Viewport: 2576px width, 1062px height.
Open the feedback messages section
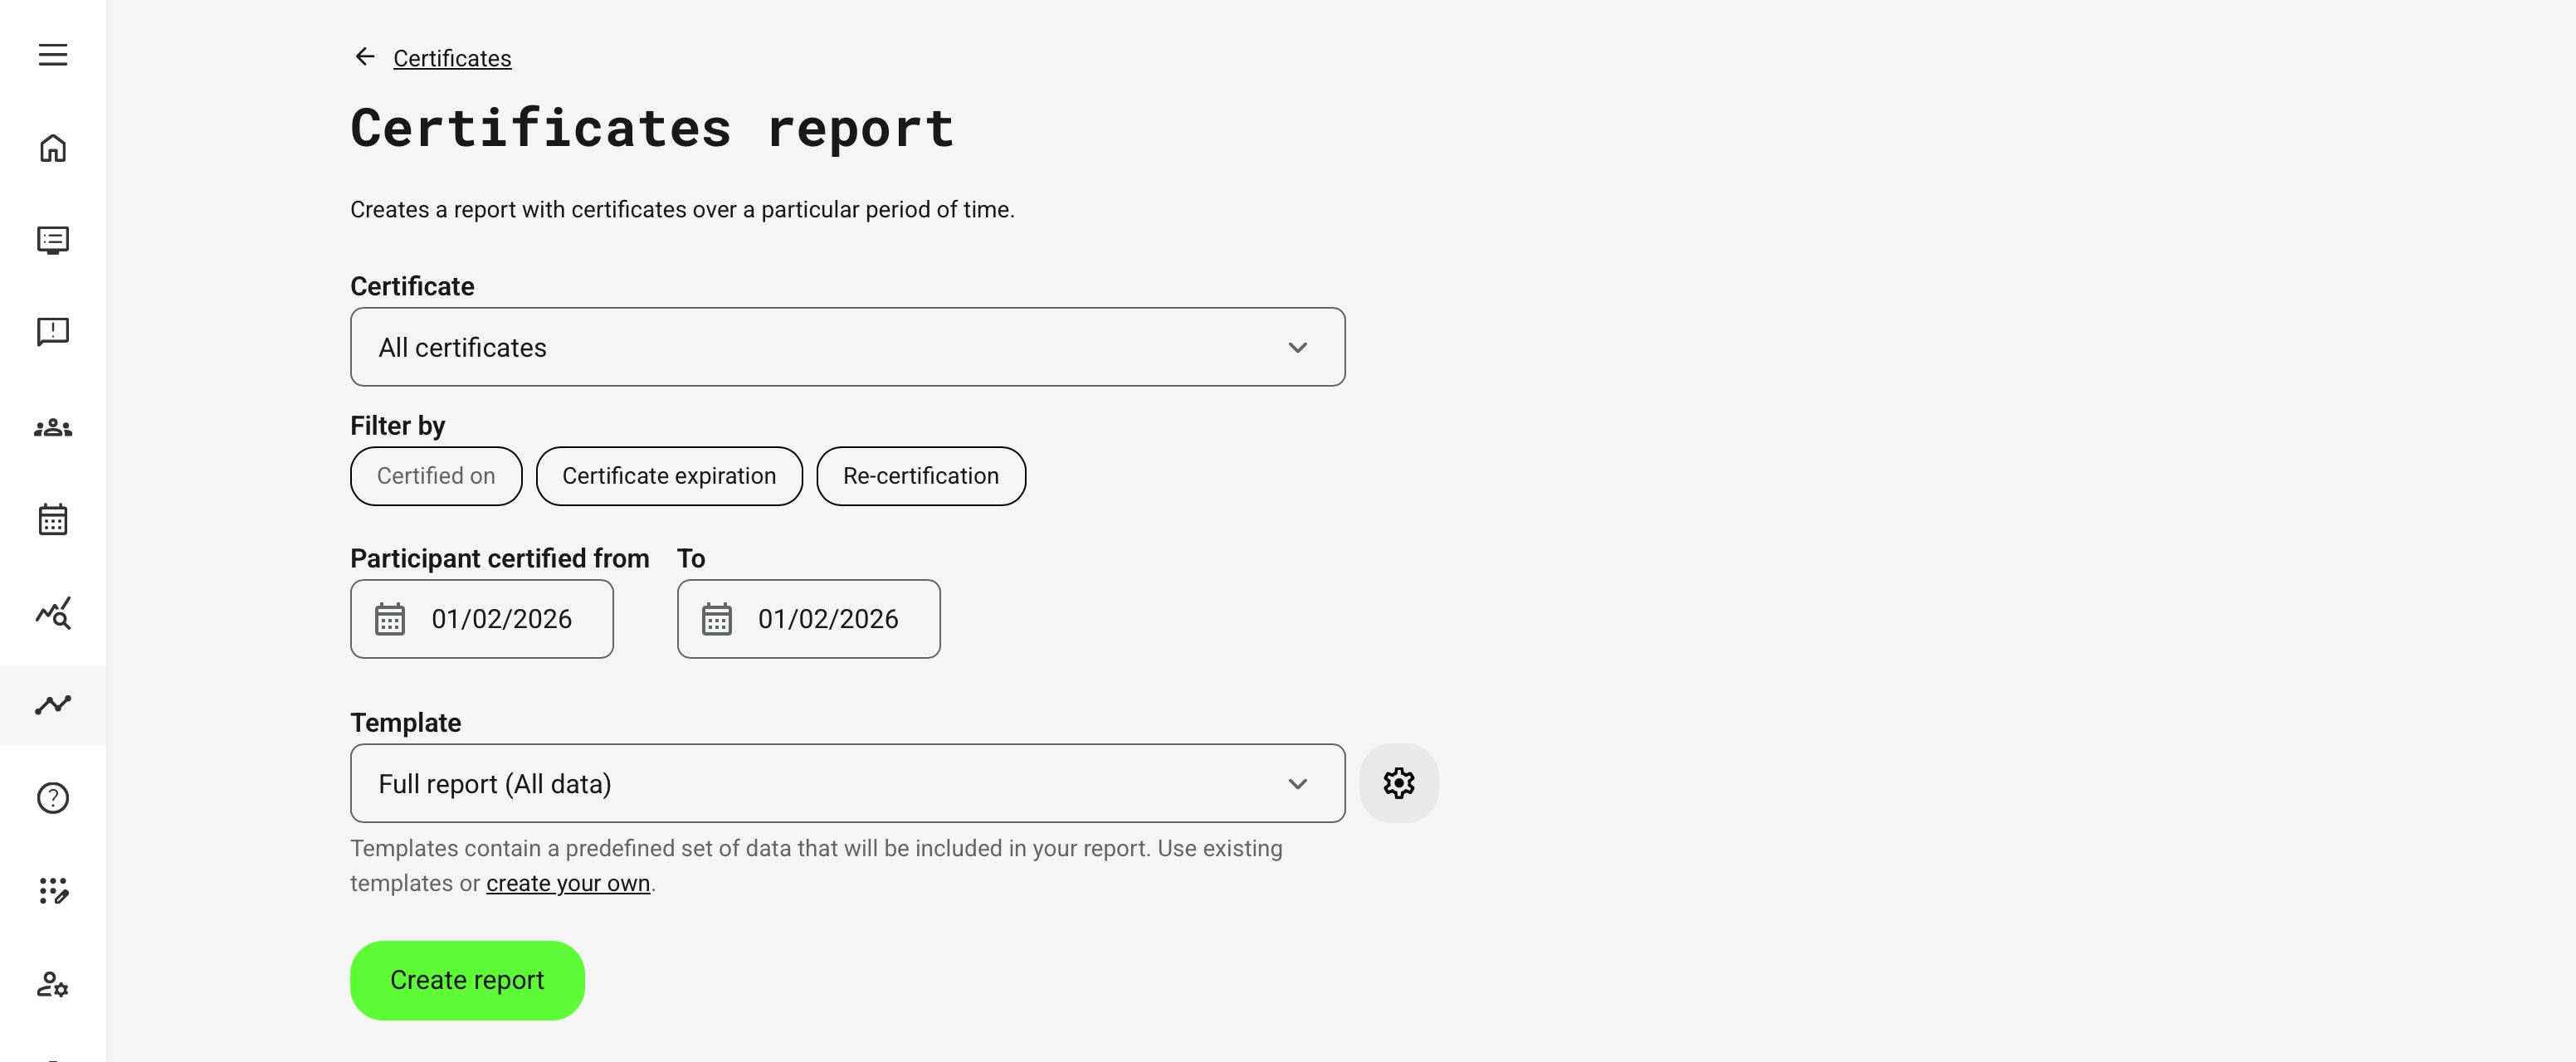52,331
